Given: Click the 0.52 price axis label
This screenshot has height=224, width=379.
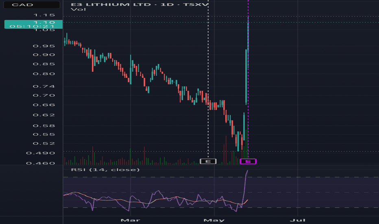Looking at the screenshot, I should click(x=44, y=143).
